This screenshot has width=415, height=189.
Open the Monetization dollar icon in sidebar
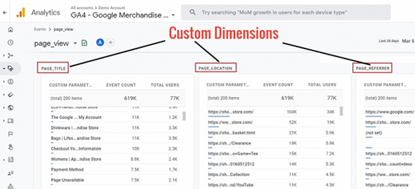10,82
